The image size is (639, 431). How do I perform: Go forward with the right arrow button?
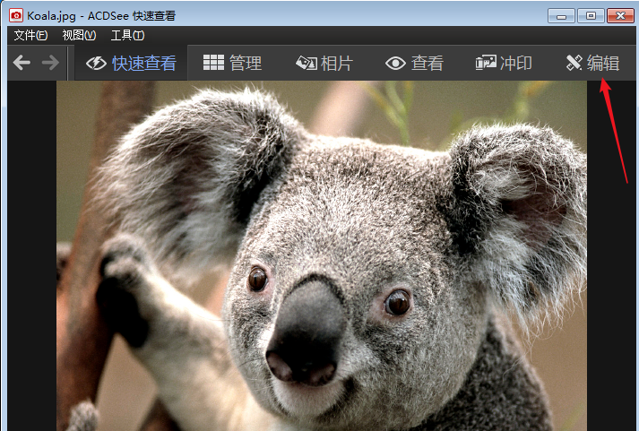pyautogui.click(x=50, y=63)
